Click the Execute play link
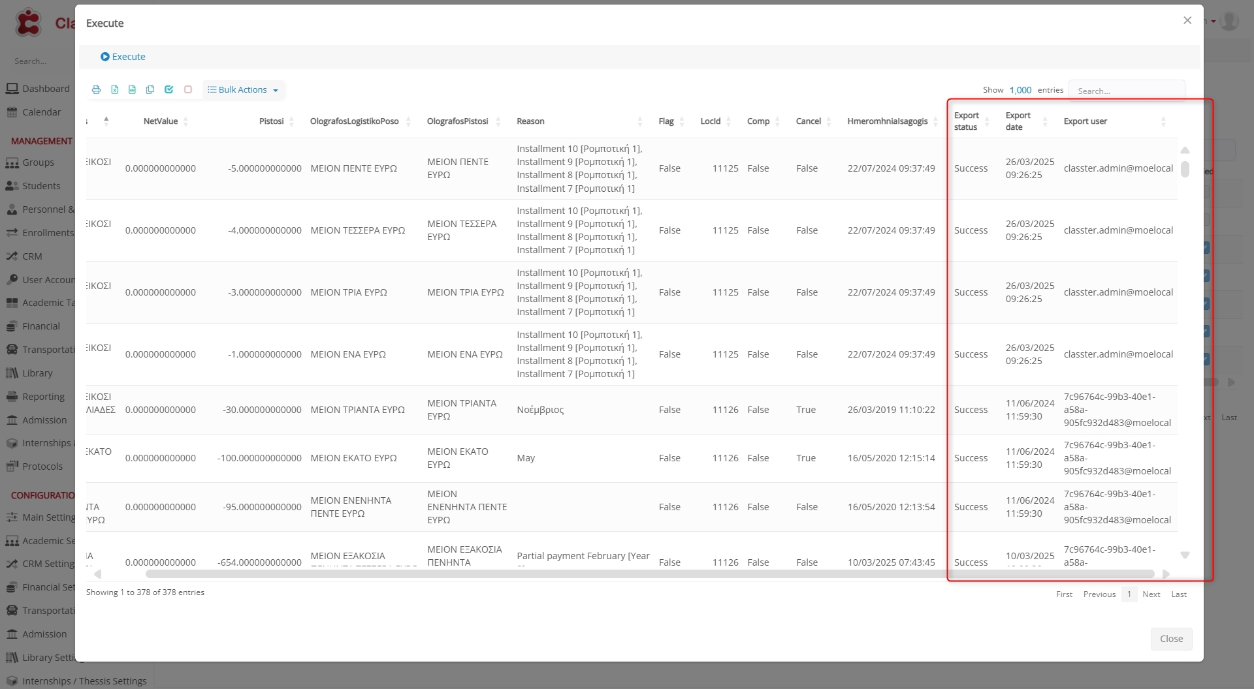 pos(123,57)
